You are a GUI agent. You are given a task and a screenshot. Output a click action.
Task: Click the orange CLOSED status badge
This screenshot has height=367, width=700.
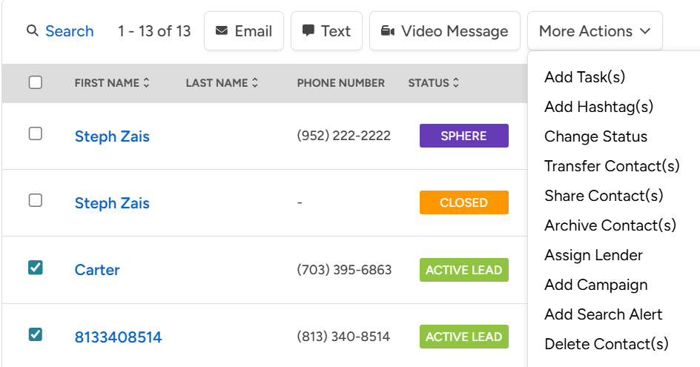coord(463,202)
